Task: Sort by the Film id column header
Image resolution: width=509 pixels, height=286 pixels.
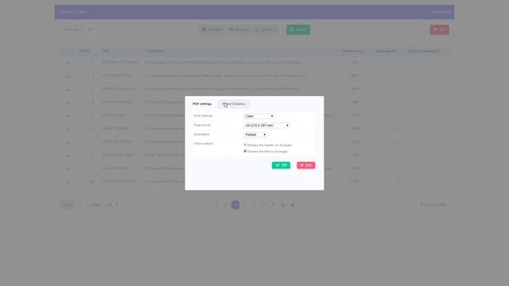Action: point(84,51)
